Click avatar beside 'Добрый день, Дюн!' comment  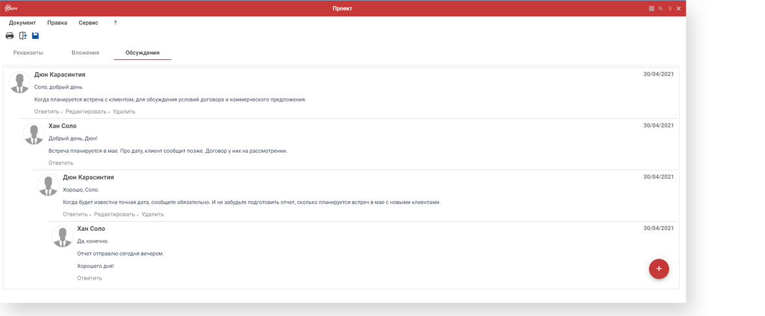(34, 134)
